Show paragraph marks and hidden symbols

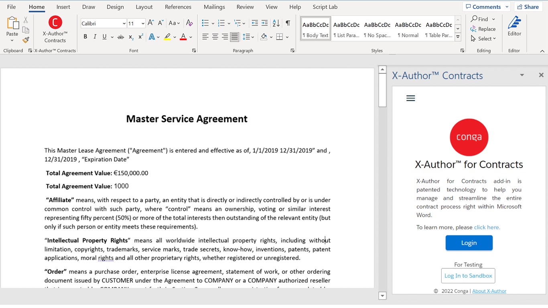coord(288,23)
